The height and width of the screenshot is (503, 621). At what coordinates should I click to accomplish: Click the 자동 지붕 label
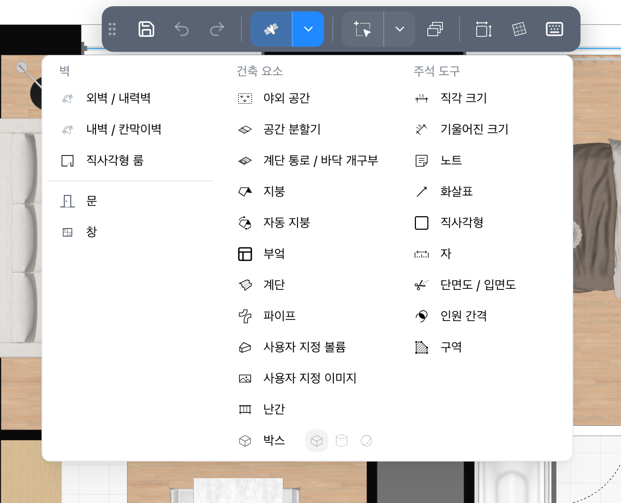(287, 223)
